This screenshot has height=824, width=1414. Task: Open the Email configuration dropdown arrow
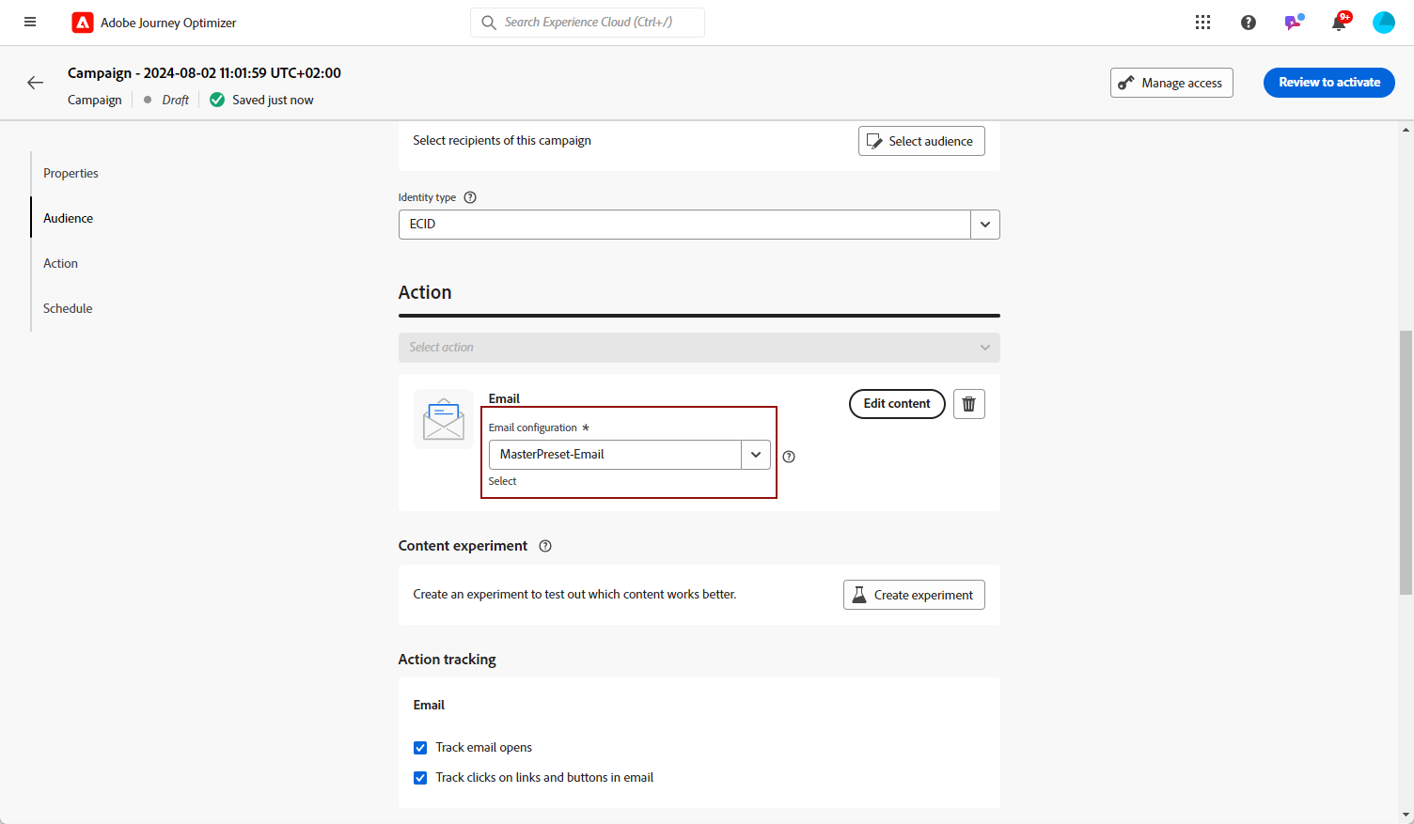[755, 455]
